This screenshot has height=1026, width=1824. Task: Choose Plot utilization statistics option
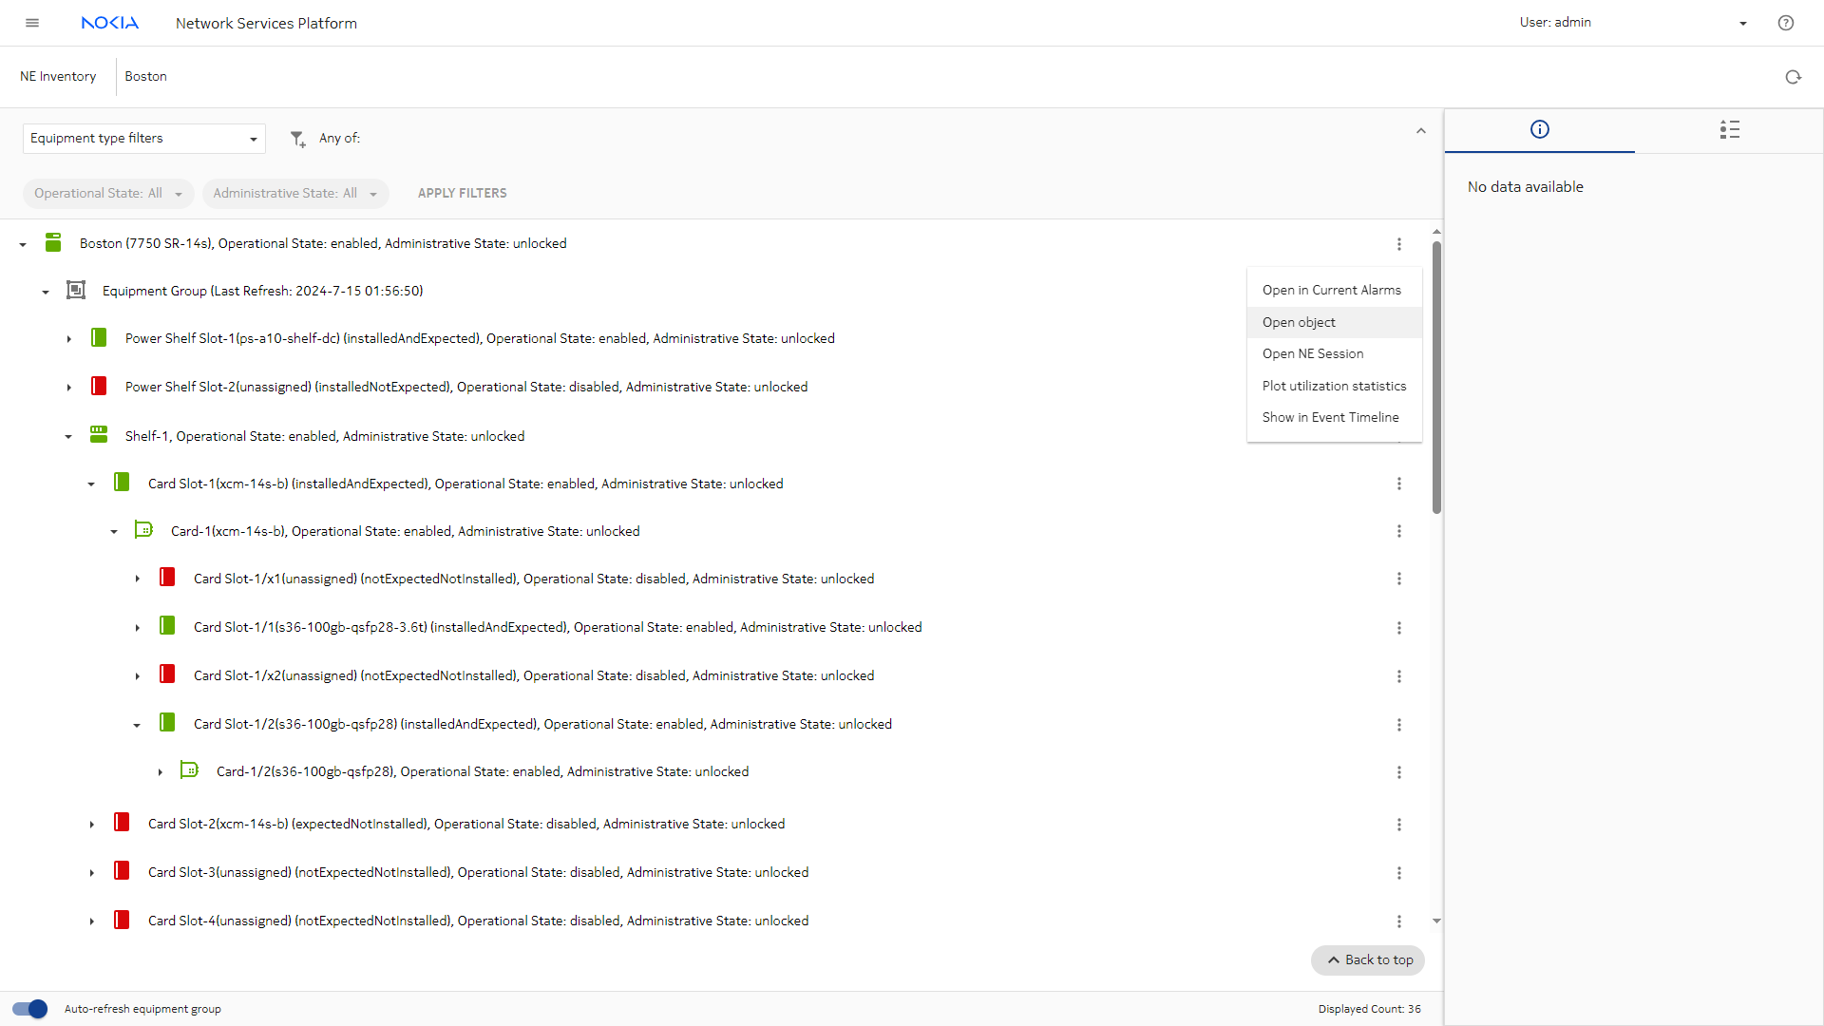coord(1333,386)
